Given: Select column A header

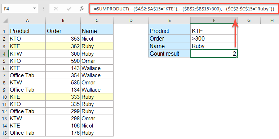Looking at the screenshot, I should (27, 20).
